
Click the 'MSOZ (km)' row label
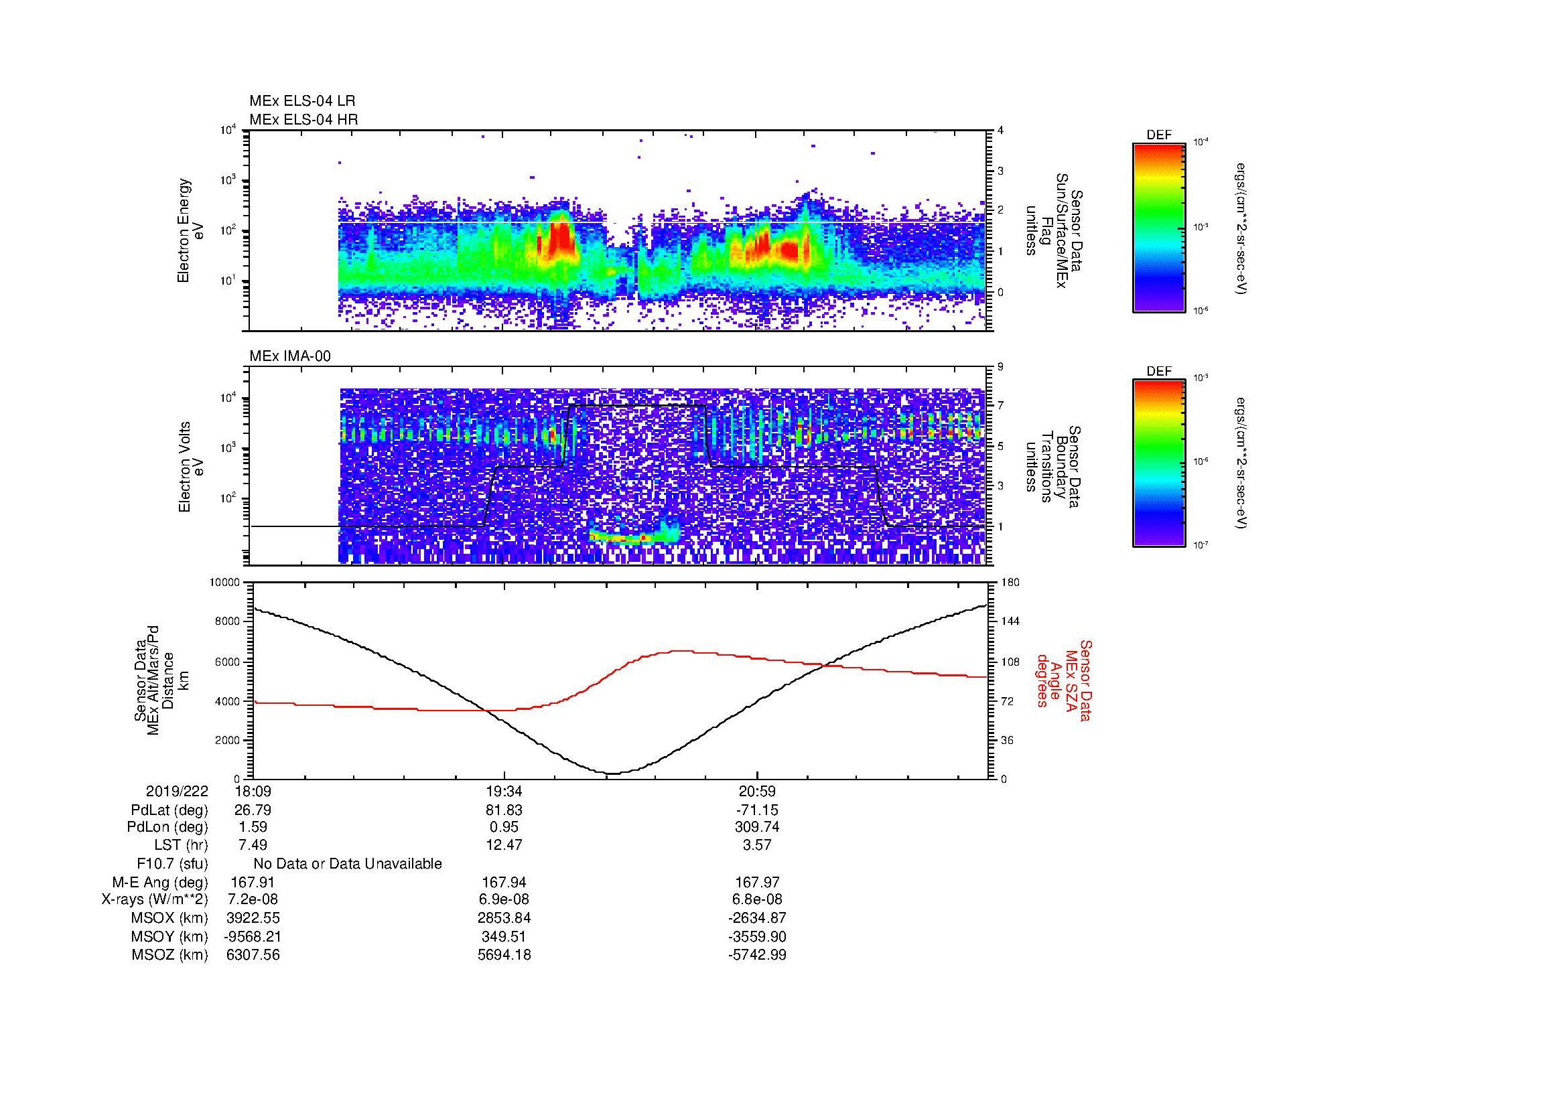pyautogui.click(x=169, y=956)
